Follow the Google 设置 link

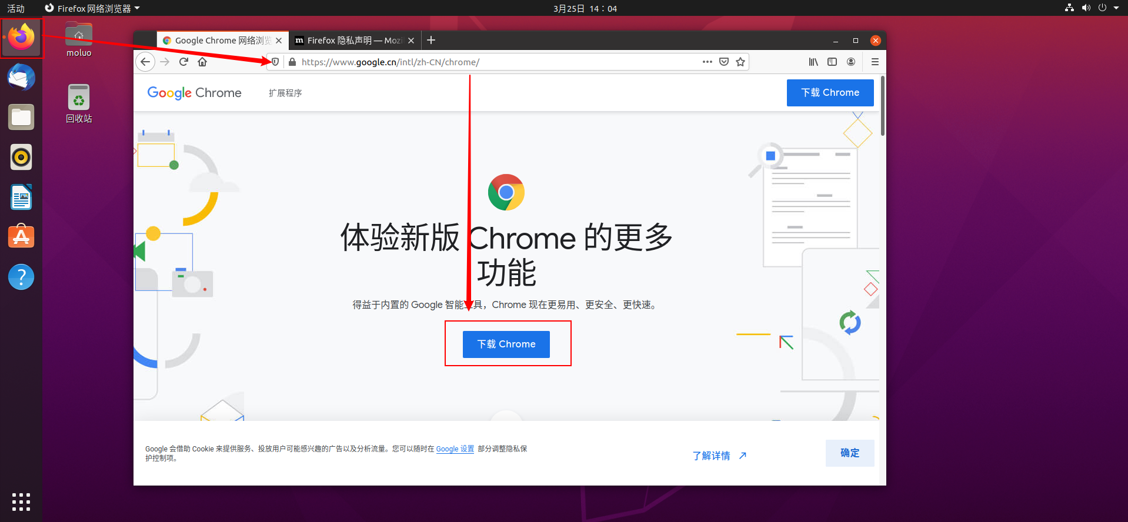(x=455, y=449)
